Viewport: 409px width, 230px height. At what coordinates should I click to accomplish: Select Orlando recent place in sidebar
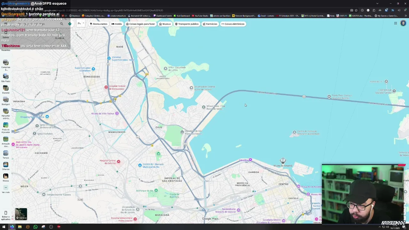pos(5,166)
